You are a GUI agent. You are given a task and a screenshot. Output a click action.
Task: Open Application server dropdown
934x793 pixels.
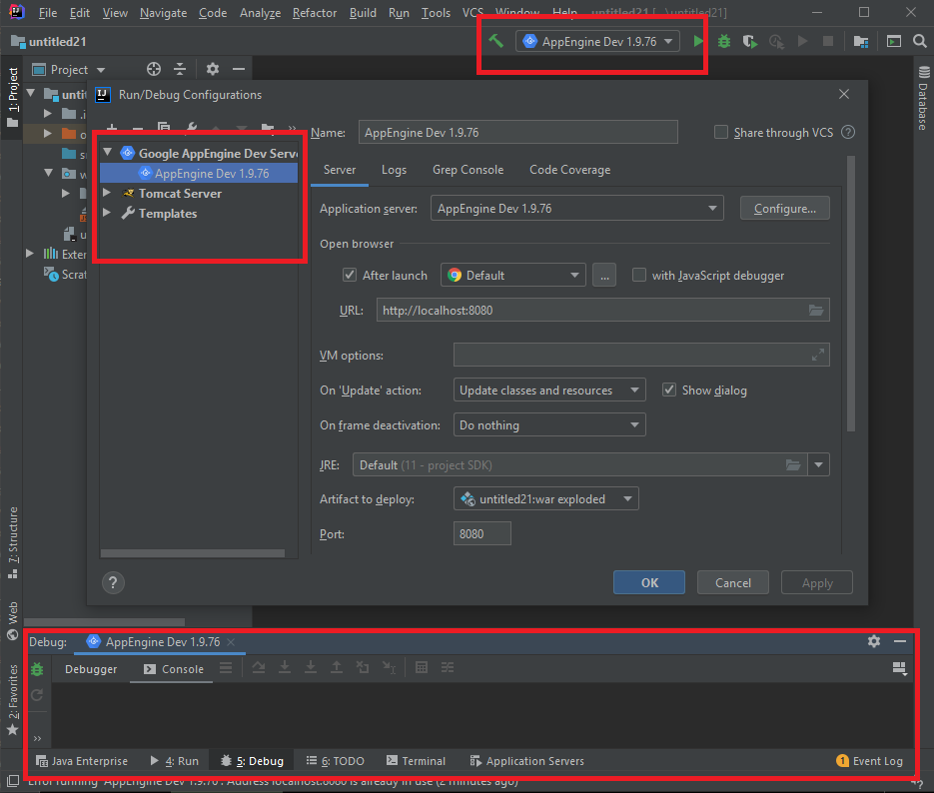pyautogui.click(x=576, y=209)
